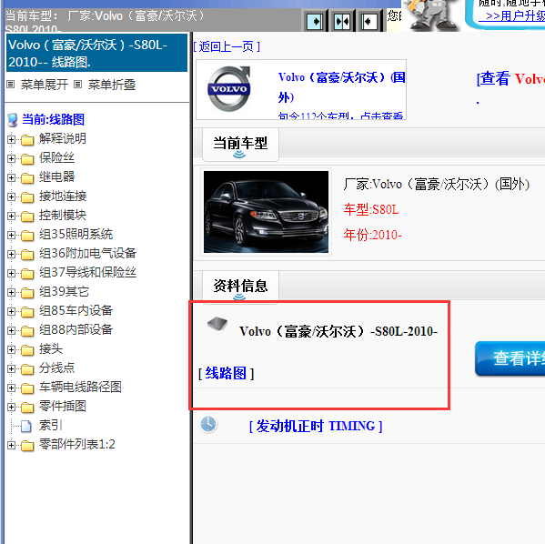
Task: Click the Volvo（富豪/沃尔沃）-S80L-2010- title text
Action: (x=338, y=331)
